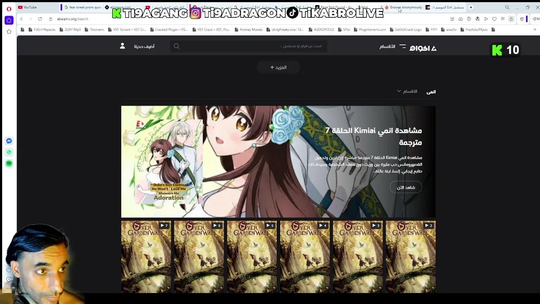This screenshot has width=540, height=304.
Task: Open Over the Garden Wall episode 6
Action: (199, 257)
